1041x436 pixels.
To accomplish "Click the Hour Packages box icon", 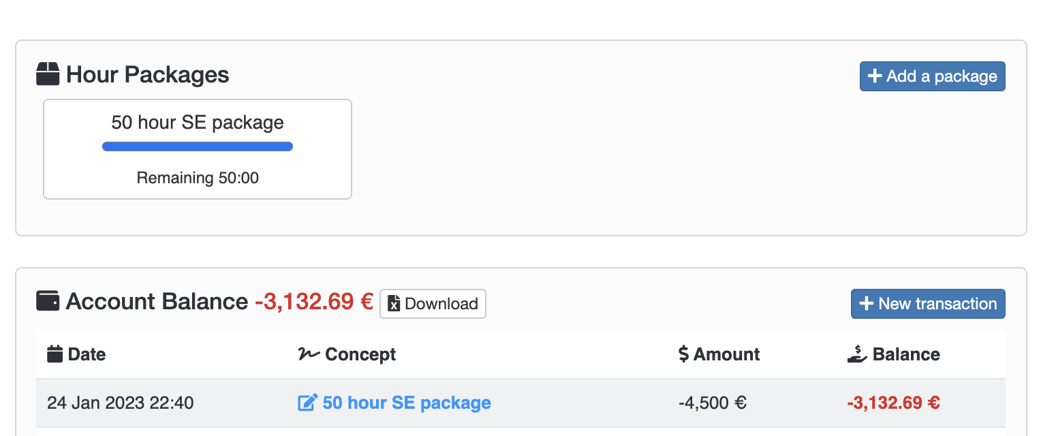I will 48,74.
